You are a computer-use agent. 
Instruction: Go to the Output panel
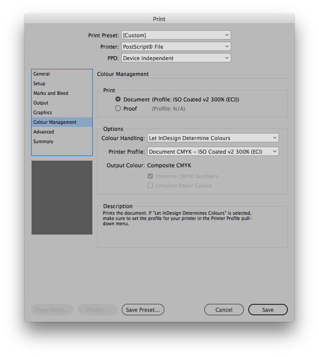62,103
